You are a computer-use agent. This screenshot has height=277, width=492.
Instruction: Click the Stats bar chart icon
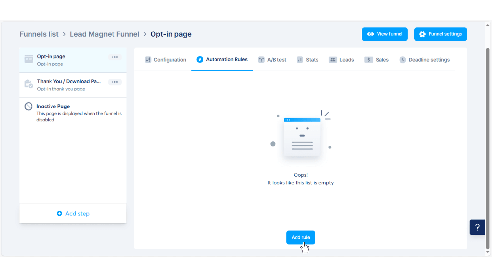300,60
